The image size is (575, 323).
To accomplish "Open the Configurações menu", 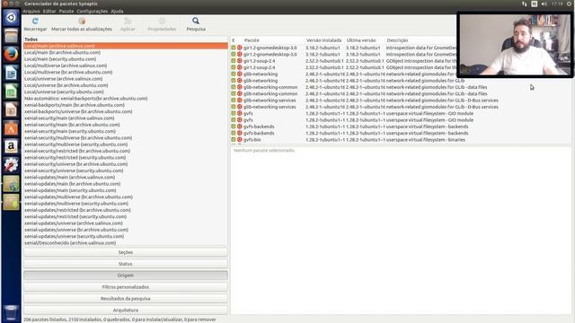I will (92, 11).
